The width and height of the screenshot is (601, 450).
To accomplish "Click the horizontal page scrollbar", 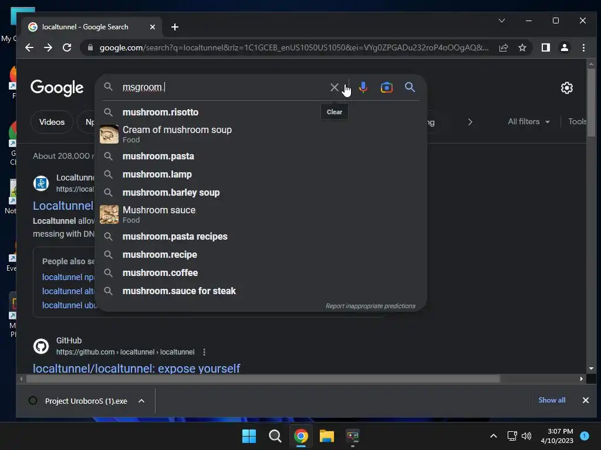I will (x=263, y=379).
